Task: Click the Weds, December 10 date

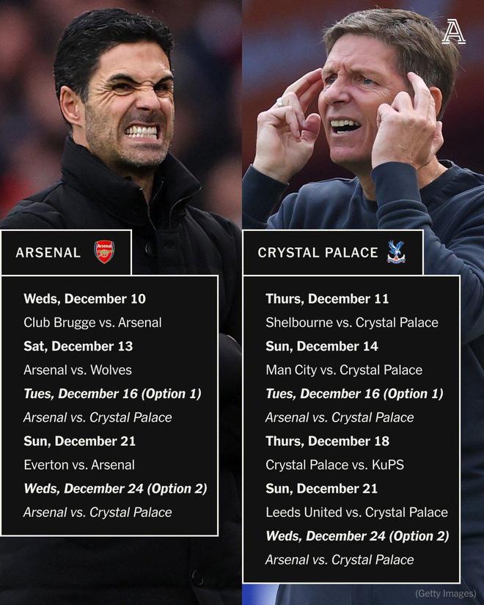Action: (84, 298)
